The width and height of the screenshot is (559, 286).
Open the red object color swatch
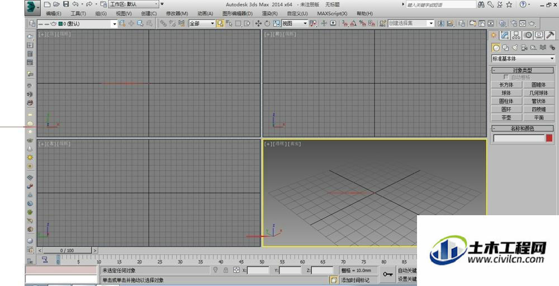point(549,138)
